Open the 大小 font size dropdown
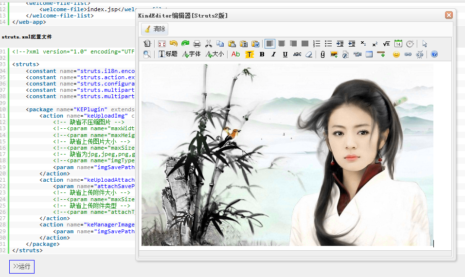The height and width of the screenshot is (277, 465). [215, 54]
